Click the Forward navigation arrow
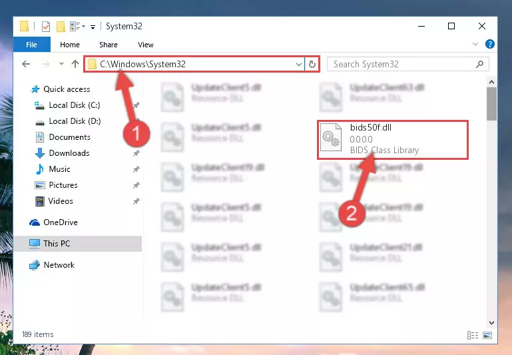 (45, 64)
